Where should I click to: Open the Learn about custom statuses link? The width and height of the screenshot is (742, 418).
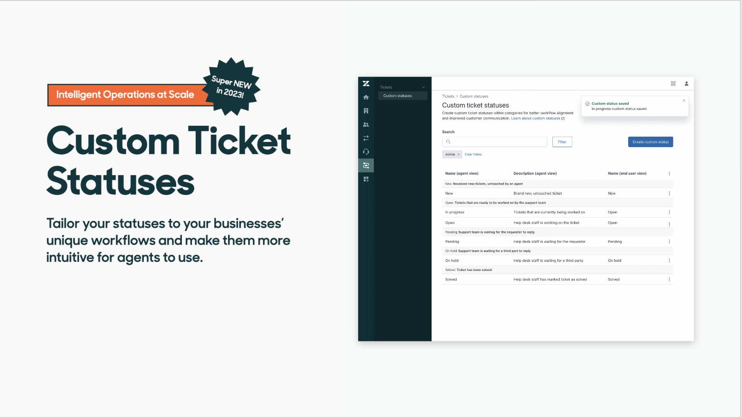click(536, 119)
